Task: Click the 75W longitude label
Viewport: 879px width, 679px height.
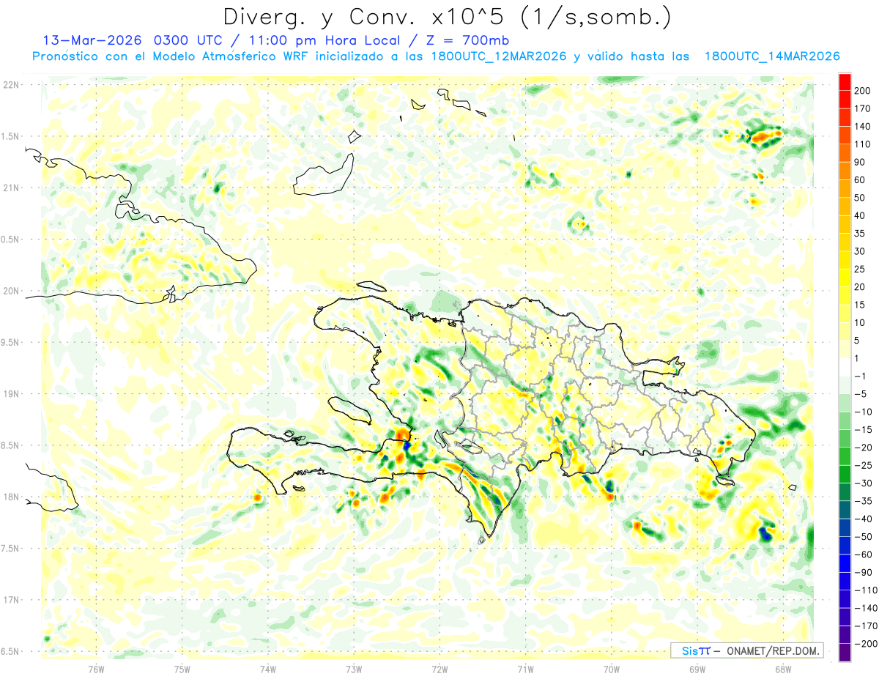Action: click(182, 669)
